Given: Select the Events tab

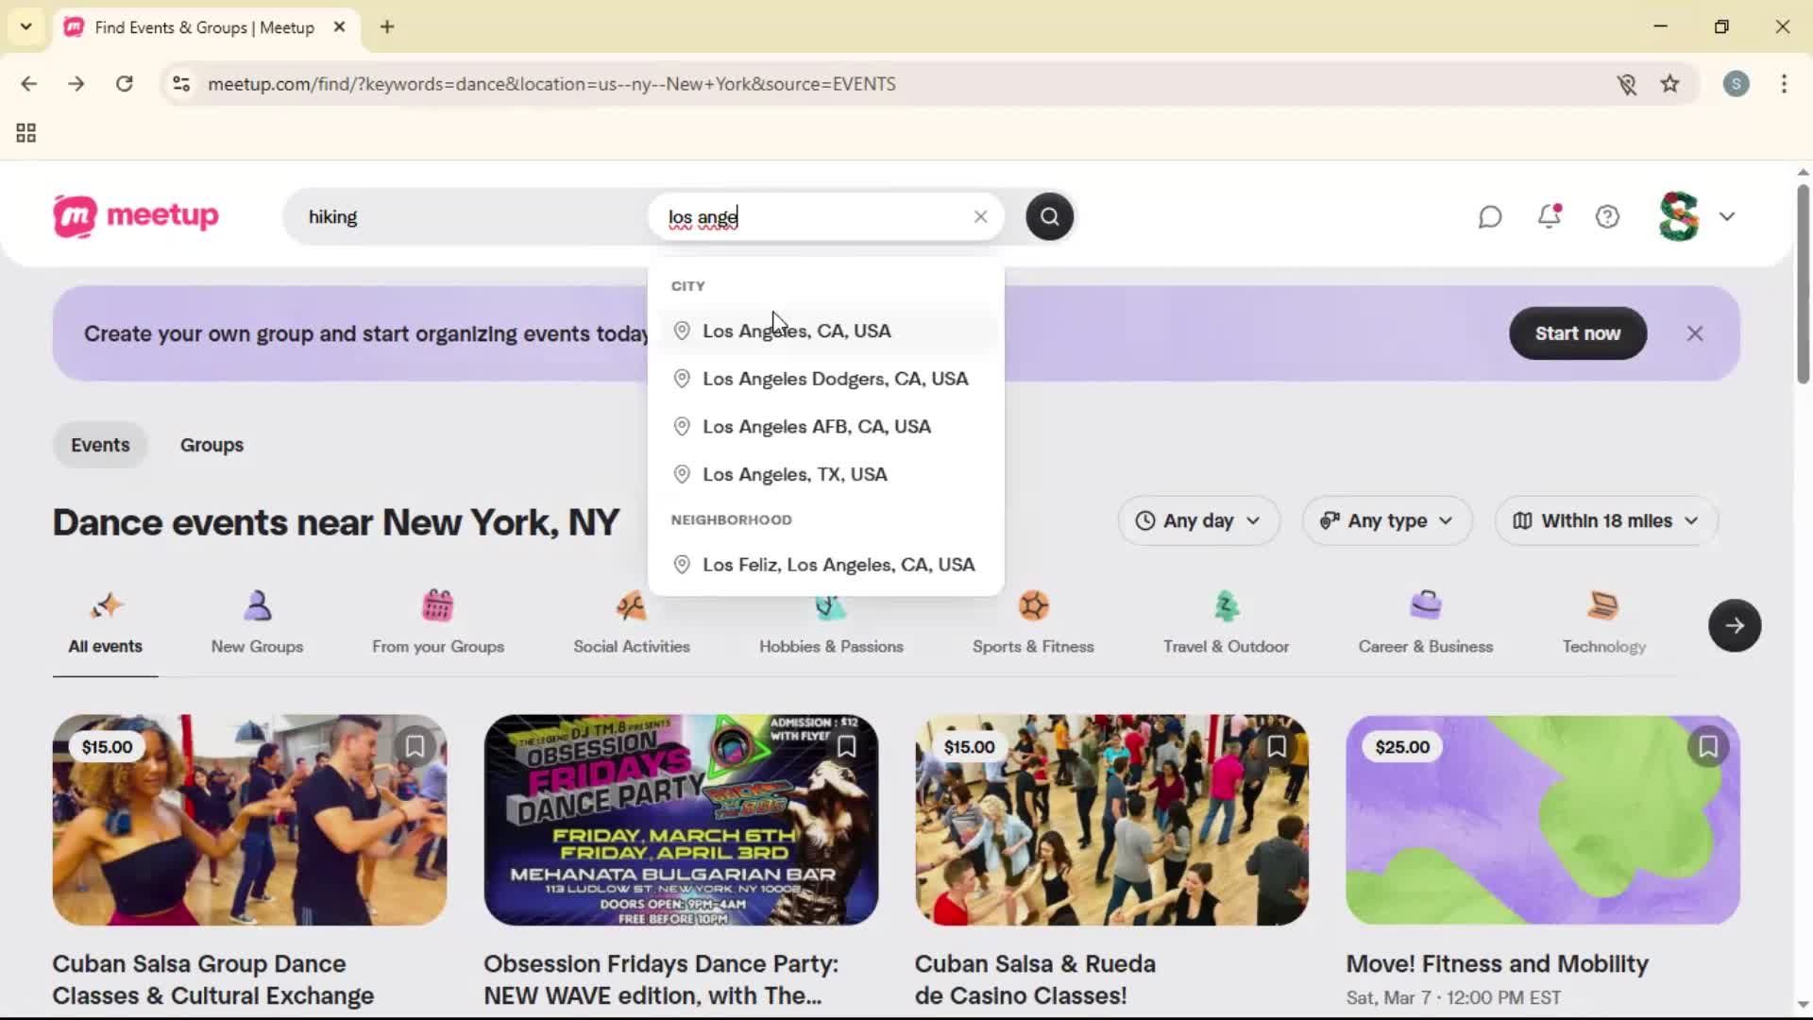Looking at the screenshot, I should coord(99,444).
